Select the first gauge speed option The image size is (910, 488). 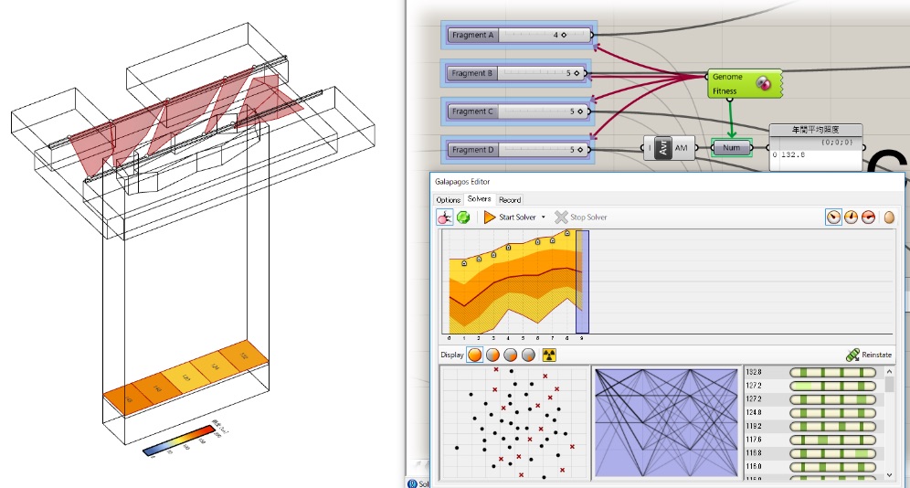833,217
